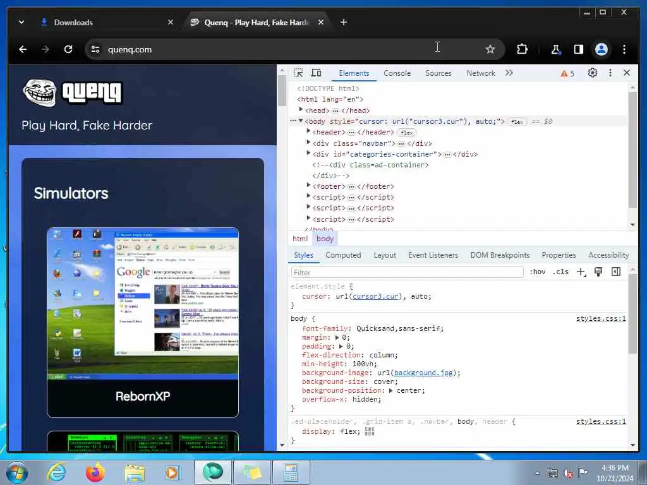647x485 pixels.
Task: Toggle rendering emulations paintbrush icon
Action: click(x=598, y=272)
